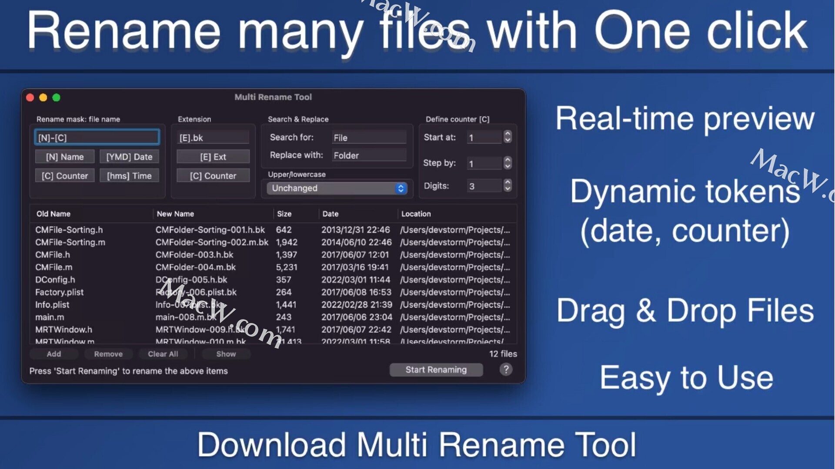Insert the [hms] Time token
The image size is (835, 469).
(x=129, y=175)
